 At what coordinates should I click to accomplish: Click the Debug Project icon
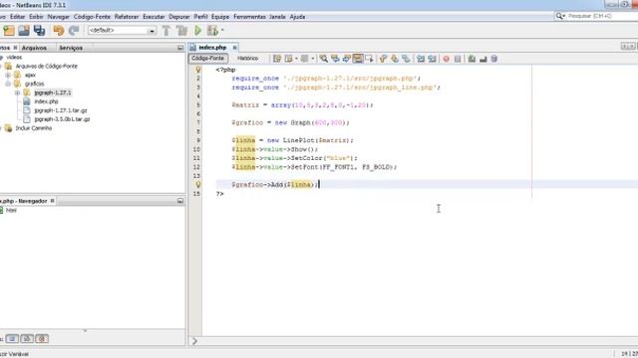click(212, 31)
